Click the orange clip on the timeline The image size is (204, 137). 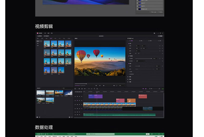click(x=131, y=100)
